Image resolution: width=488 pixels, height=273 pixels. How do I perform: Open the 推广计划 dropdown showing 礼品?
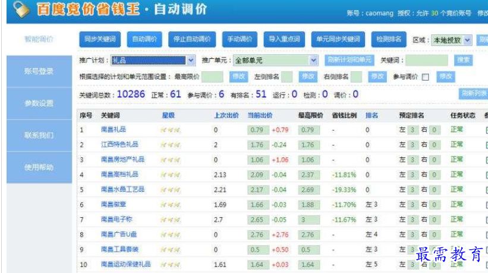(x=153, y=61)
